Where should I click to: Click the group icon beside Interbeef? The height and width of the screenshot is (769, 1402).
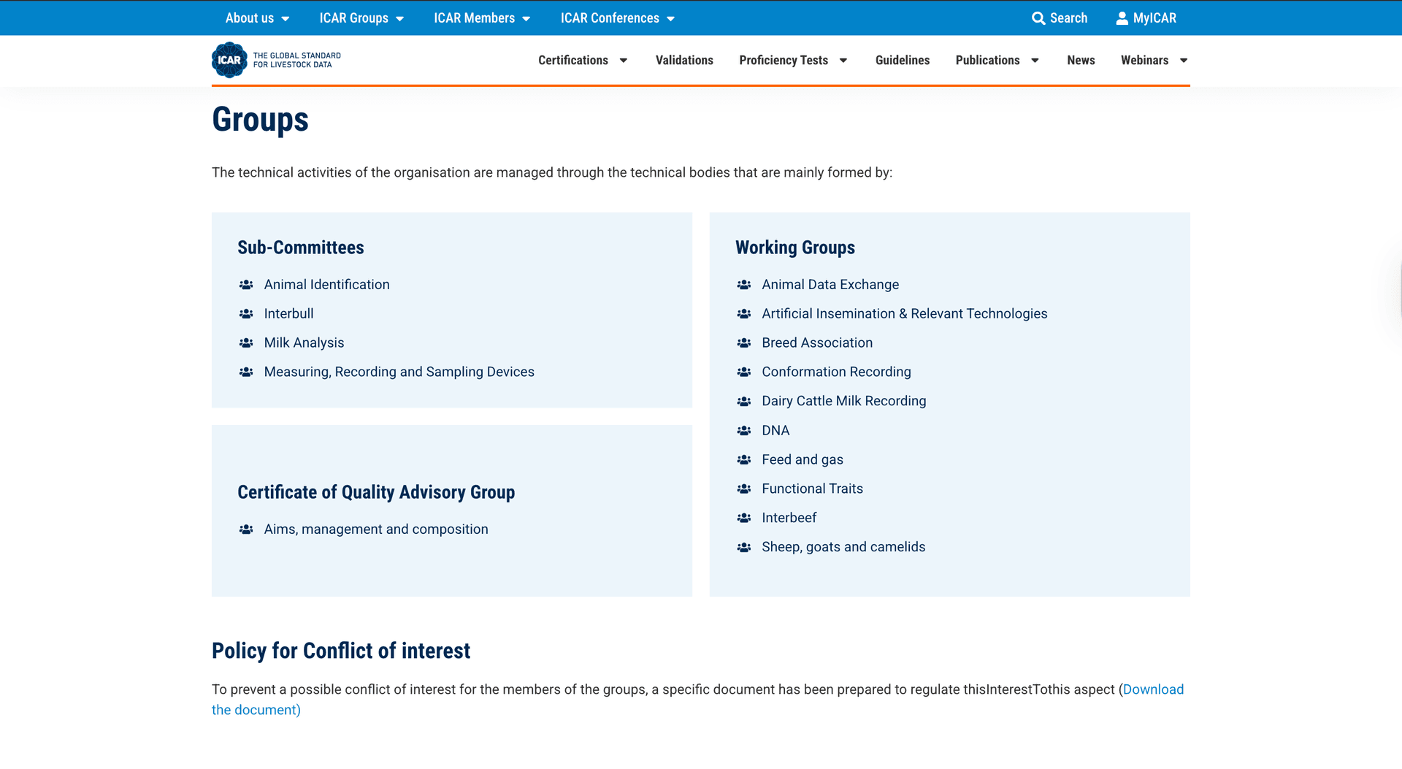pyautogui.click(x=744, y=518)
